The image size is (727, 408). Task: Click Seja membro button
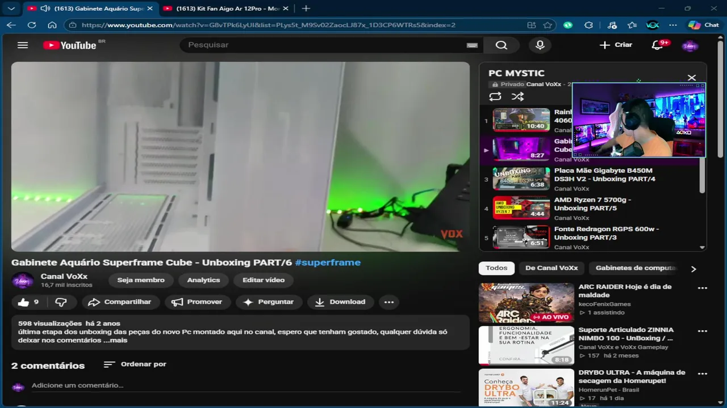[141, 280]
